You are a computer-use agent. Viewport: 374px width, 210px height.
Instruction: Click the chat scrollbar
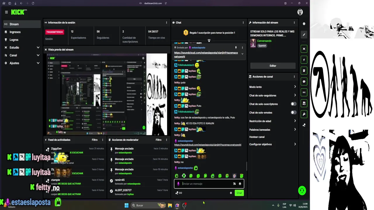(x=246, y=166)
